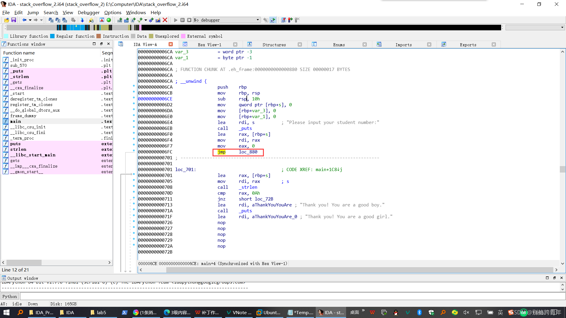Click the Library function color swatch

[6, 36]
